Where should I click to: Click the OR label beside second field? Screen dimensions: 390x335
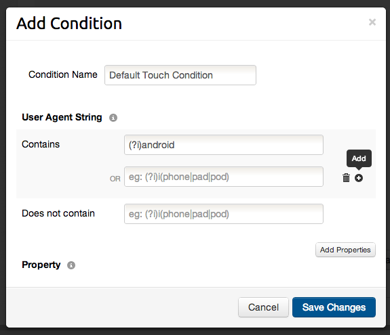pos(115,179)
